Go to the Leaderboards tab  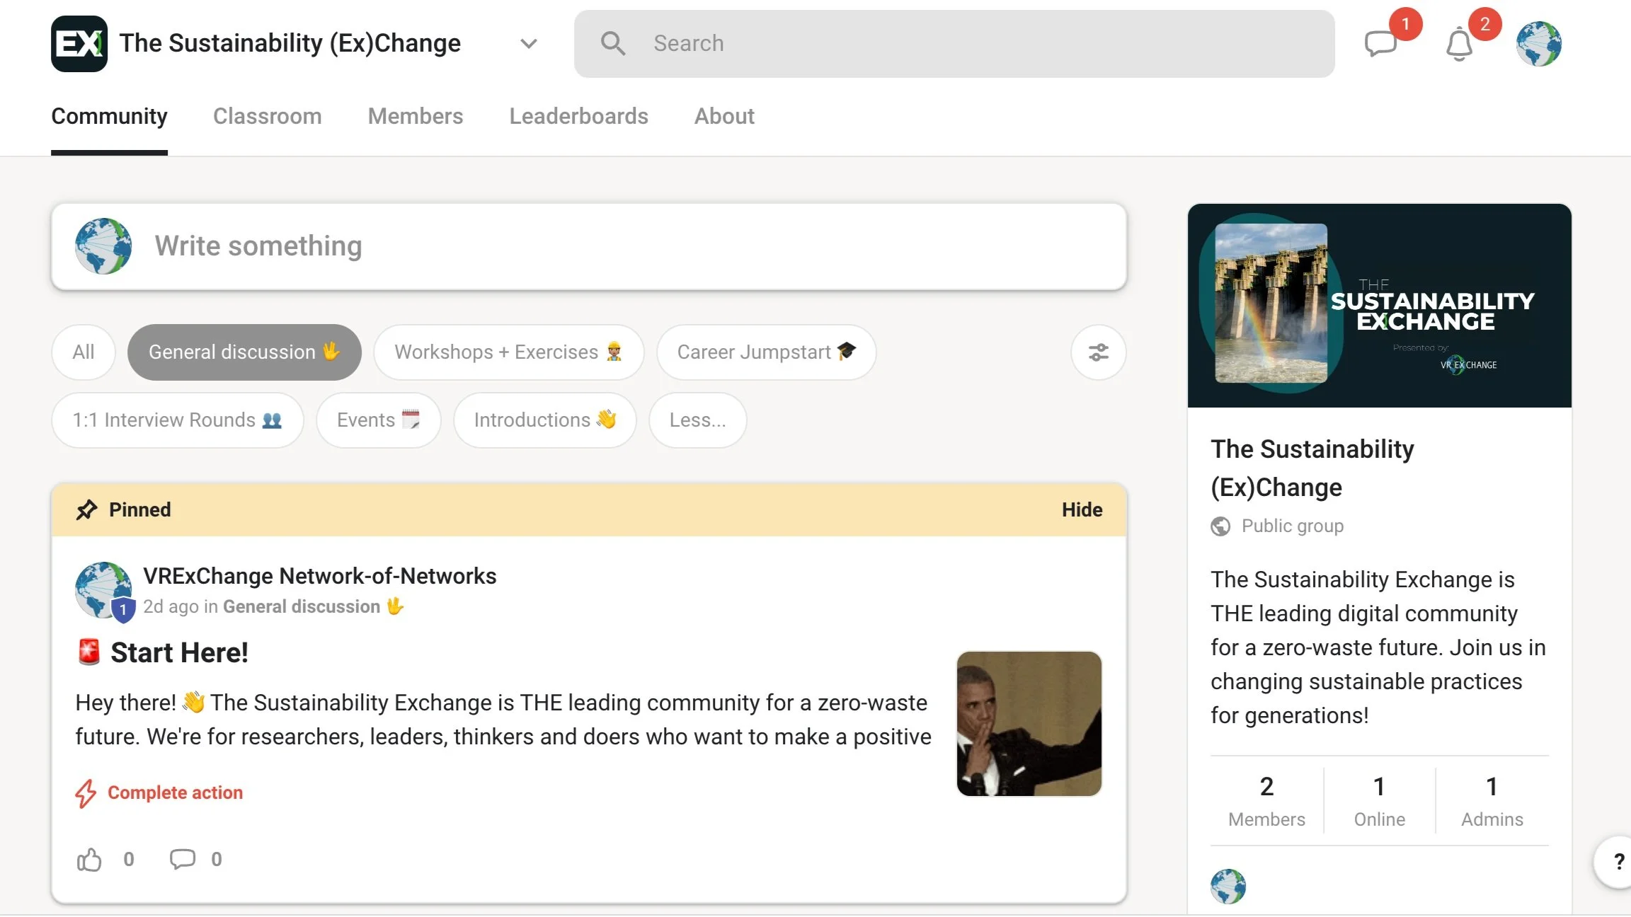click(x=578, y=116)
